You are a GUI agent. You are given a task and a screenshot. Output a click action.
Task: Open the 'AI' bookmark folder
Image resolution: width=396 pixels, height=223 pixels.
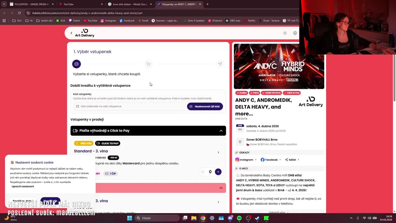(29, 21)
